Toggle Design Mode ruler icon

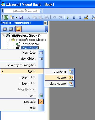pyautogui.click(x=86, y=18)
